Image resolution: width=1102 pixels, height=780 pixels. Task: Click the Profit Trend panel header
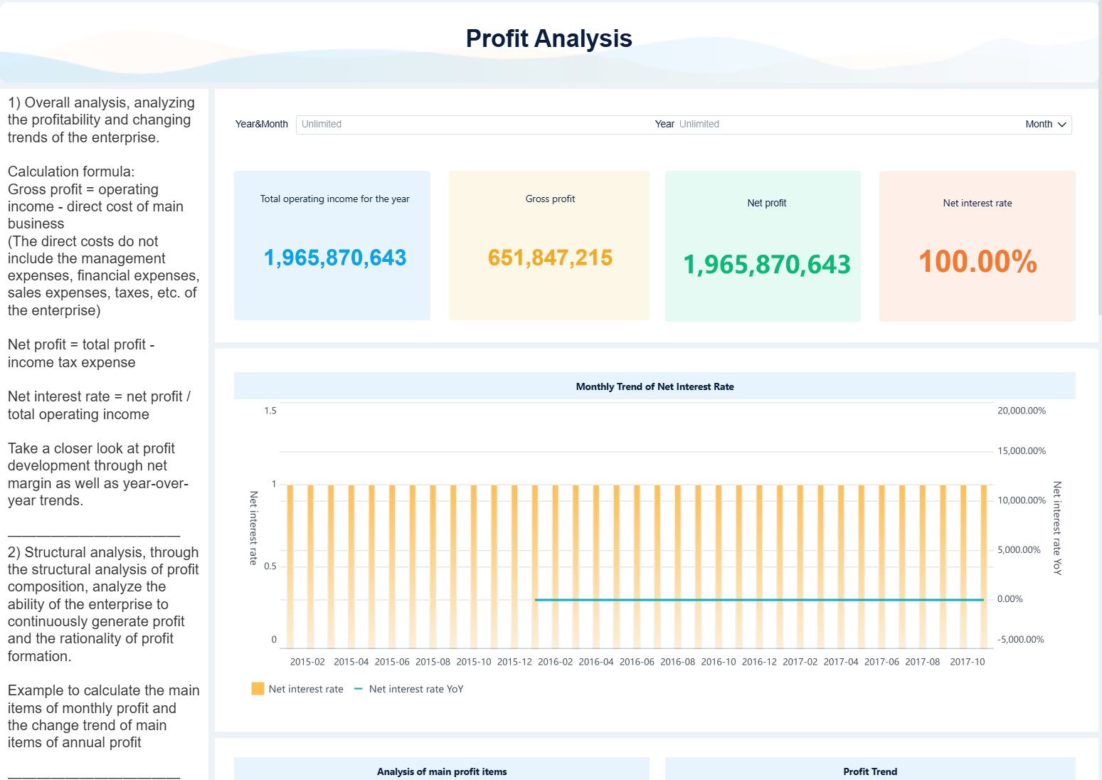click(x=869, y=771)
